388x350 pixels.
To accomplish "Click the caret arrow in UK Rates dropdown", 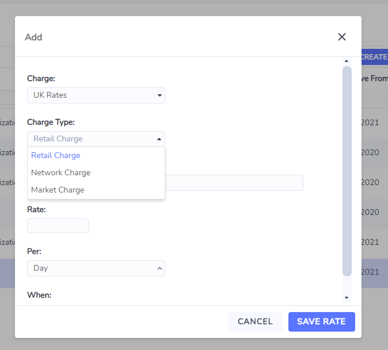I will coord(159,95).
